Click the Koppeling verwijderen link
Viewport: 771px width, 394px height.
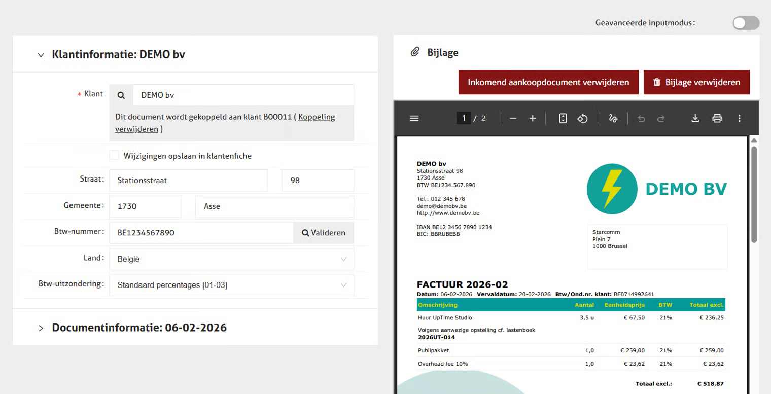317,117
